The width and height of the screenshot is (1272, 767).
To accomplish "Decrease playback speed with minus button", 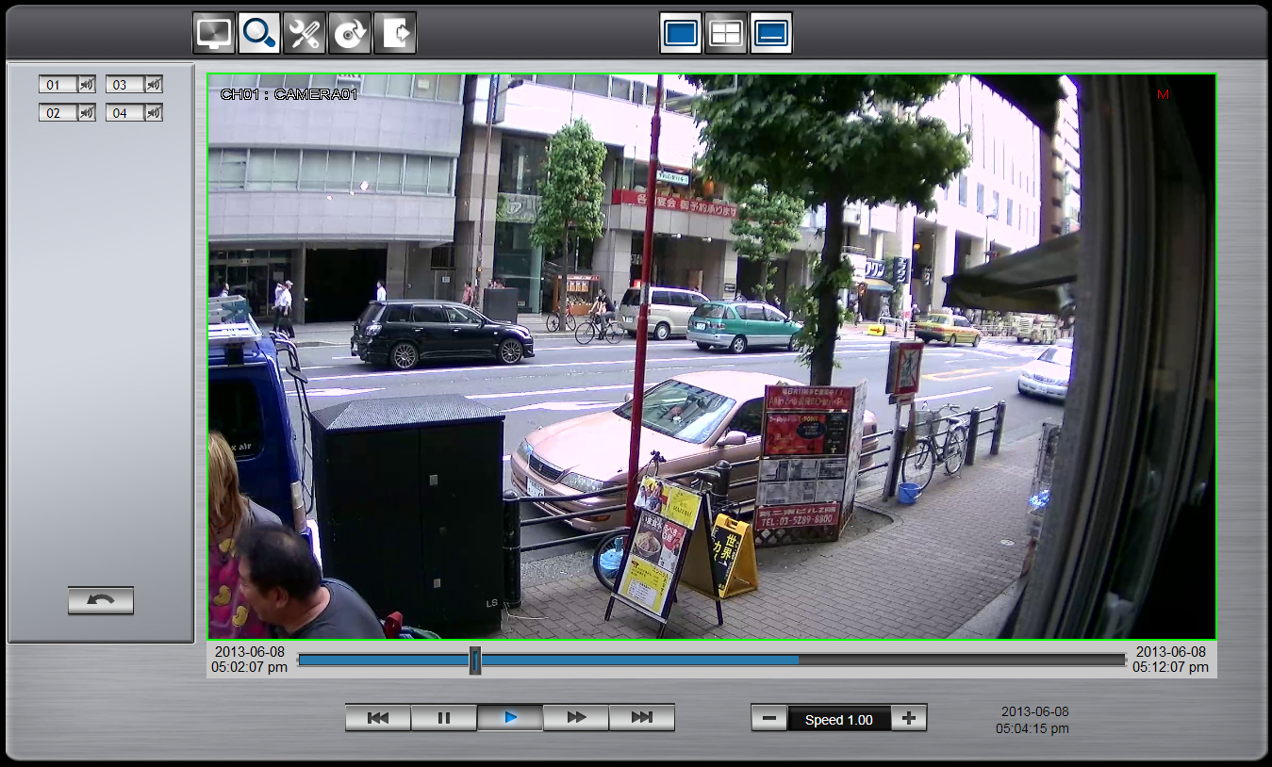I will 768,717.
